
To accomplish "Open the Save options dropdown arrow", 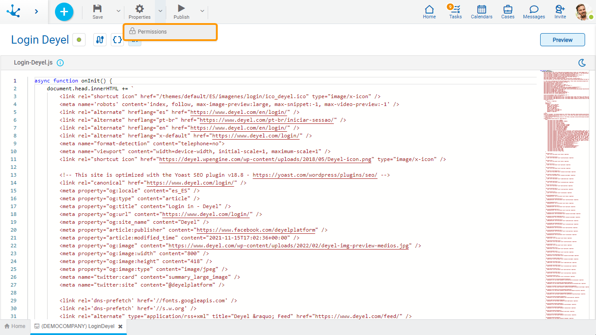I will [118, 11].
